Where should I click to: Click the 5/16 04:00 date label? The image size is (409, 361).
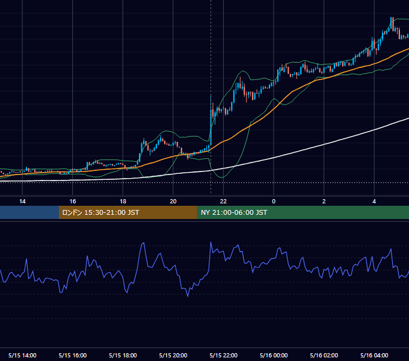click(374, 355)
